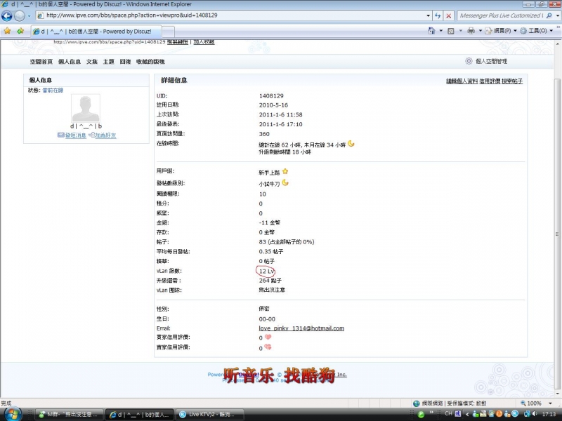Click the clock showing 17:13
Viewport: 562px width, 421px height.
pos(549,414)
